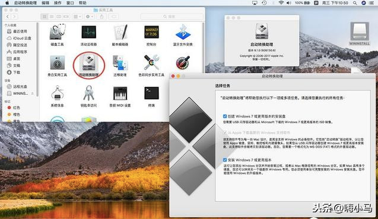The width and height of the screenshot is (378, 219).
Task: Select the WININSTALL drive on the desktop
Action: pos(360,34)
